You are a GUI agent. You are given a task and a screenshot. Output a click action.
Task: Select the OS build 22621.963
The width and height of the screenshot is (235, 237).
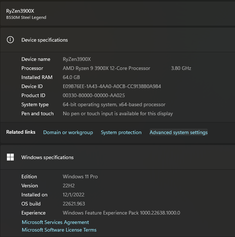[74, 204]
